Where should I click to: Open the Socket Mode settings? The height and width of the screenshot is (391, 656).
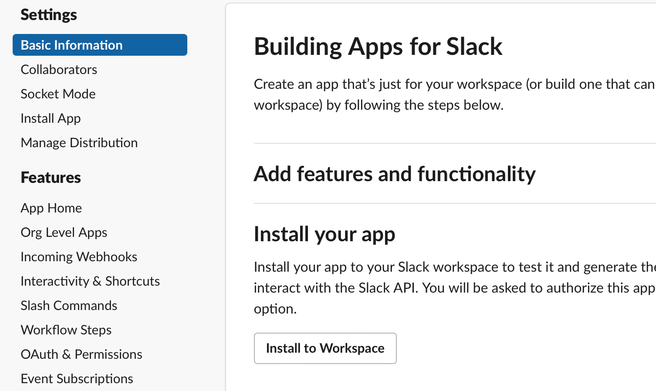(58, 94)
